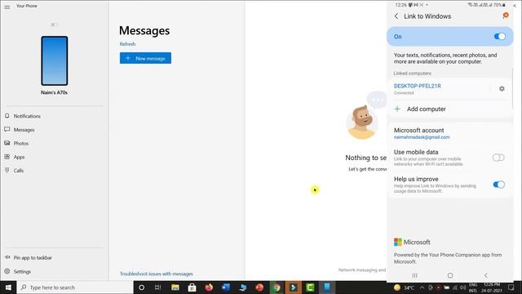Open the taskbar clock and date
The image size is (522, 294).
492,287
